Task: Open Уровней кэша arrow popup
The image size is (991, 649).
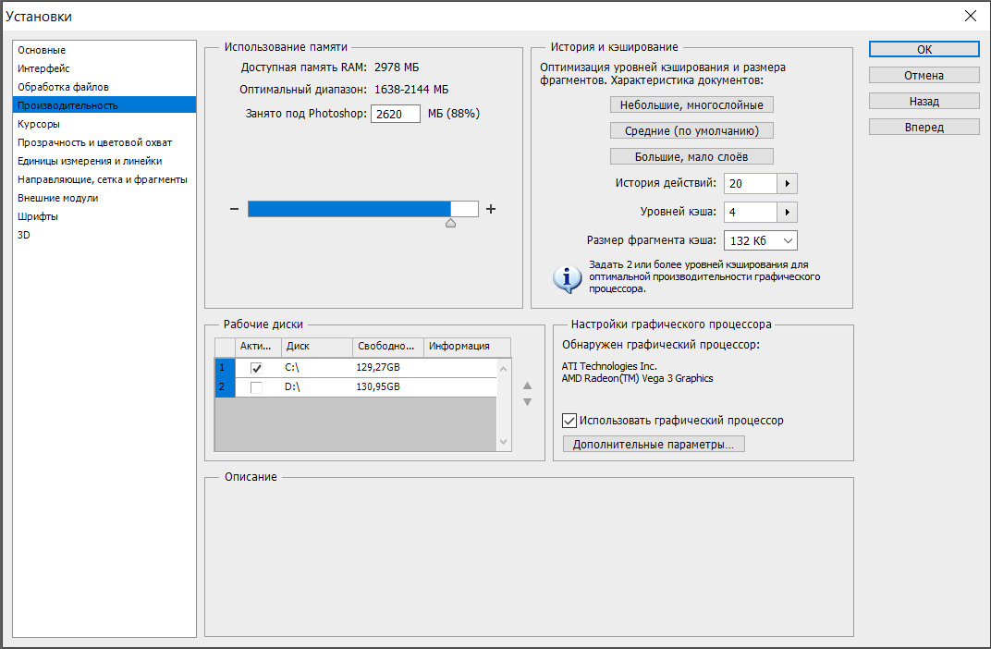Action: tap(787, 213)
